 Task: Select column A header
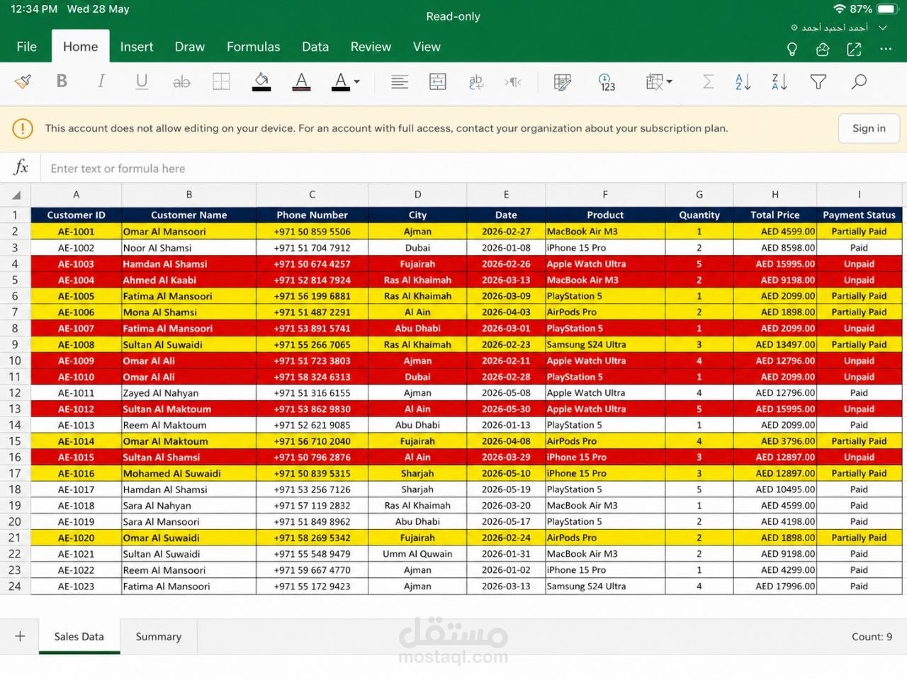click(77, 195)
